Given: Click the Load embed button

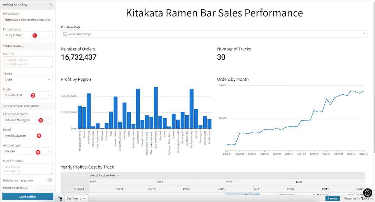Looking at the screenshot, I should [x=28, y=196].
